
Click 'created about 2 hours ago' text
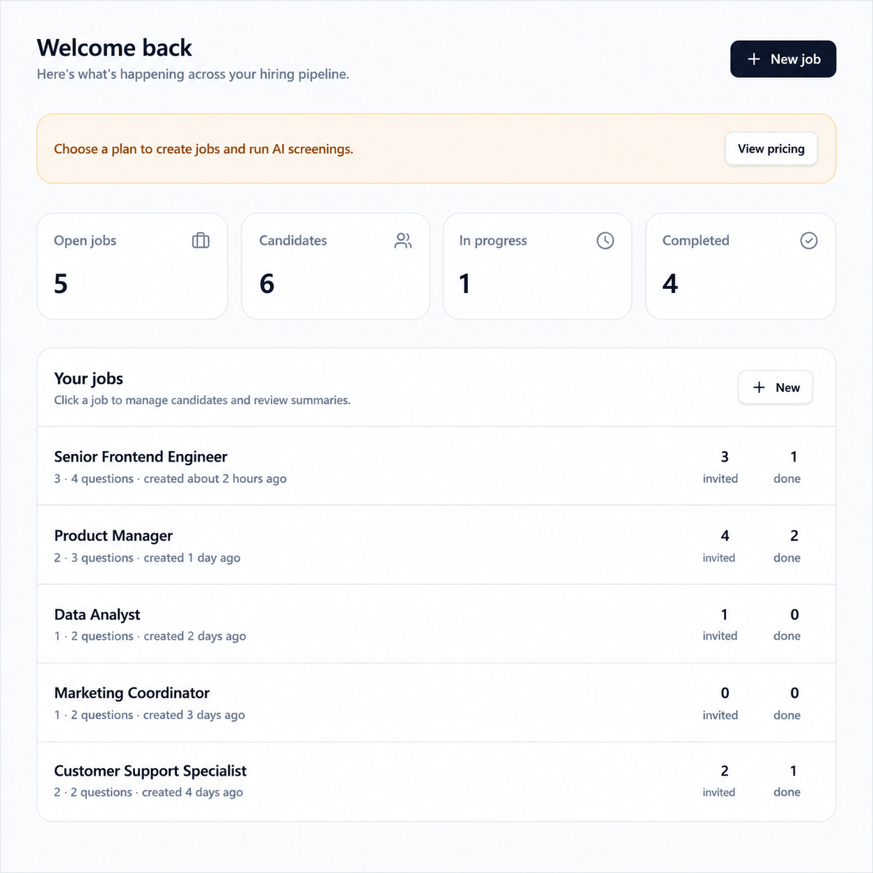point(215,479)
